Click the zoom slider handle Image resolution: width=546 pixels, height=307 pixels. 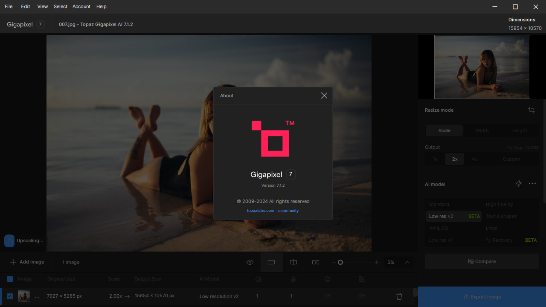(340, 262)
